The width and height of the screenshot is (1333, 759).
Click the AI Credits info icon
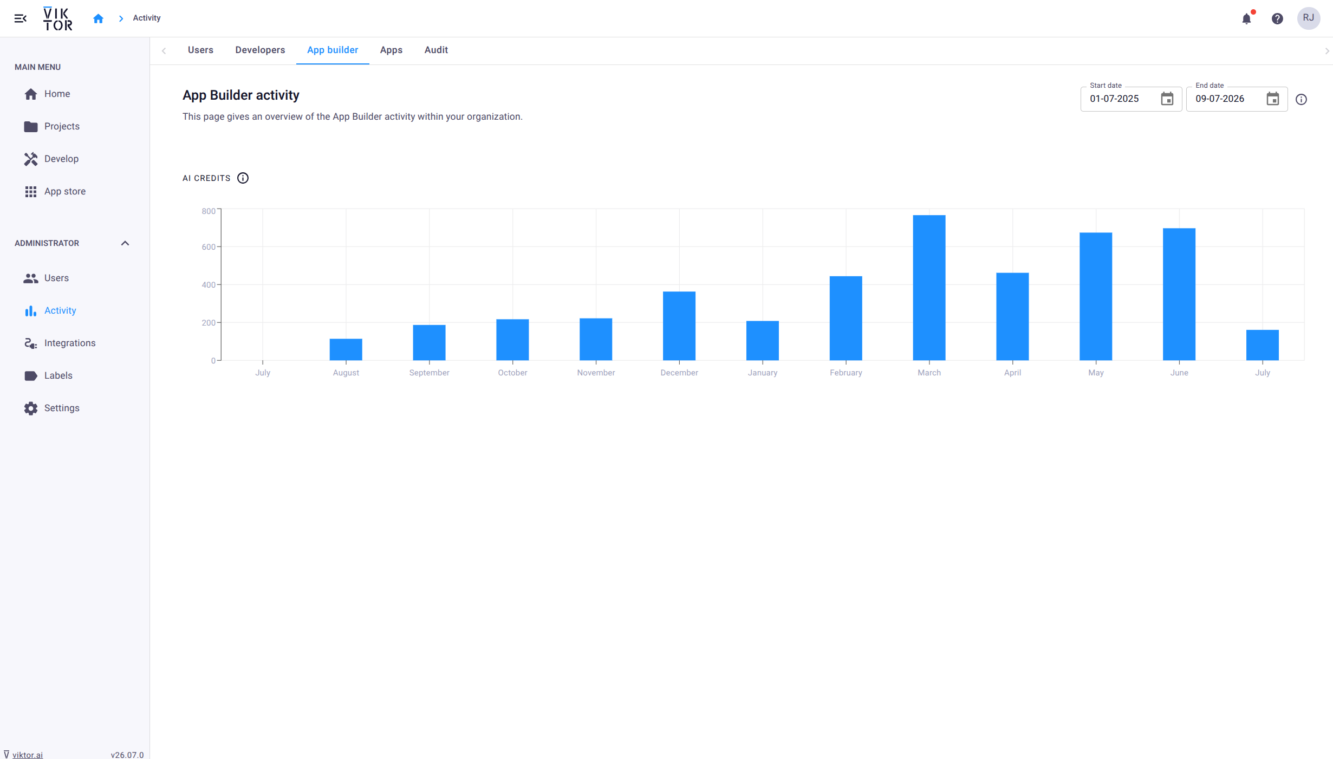point(243,178)
